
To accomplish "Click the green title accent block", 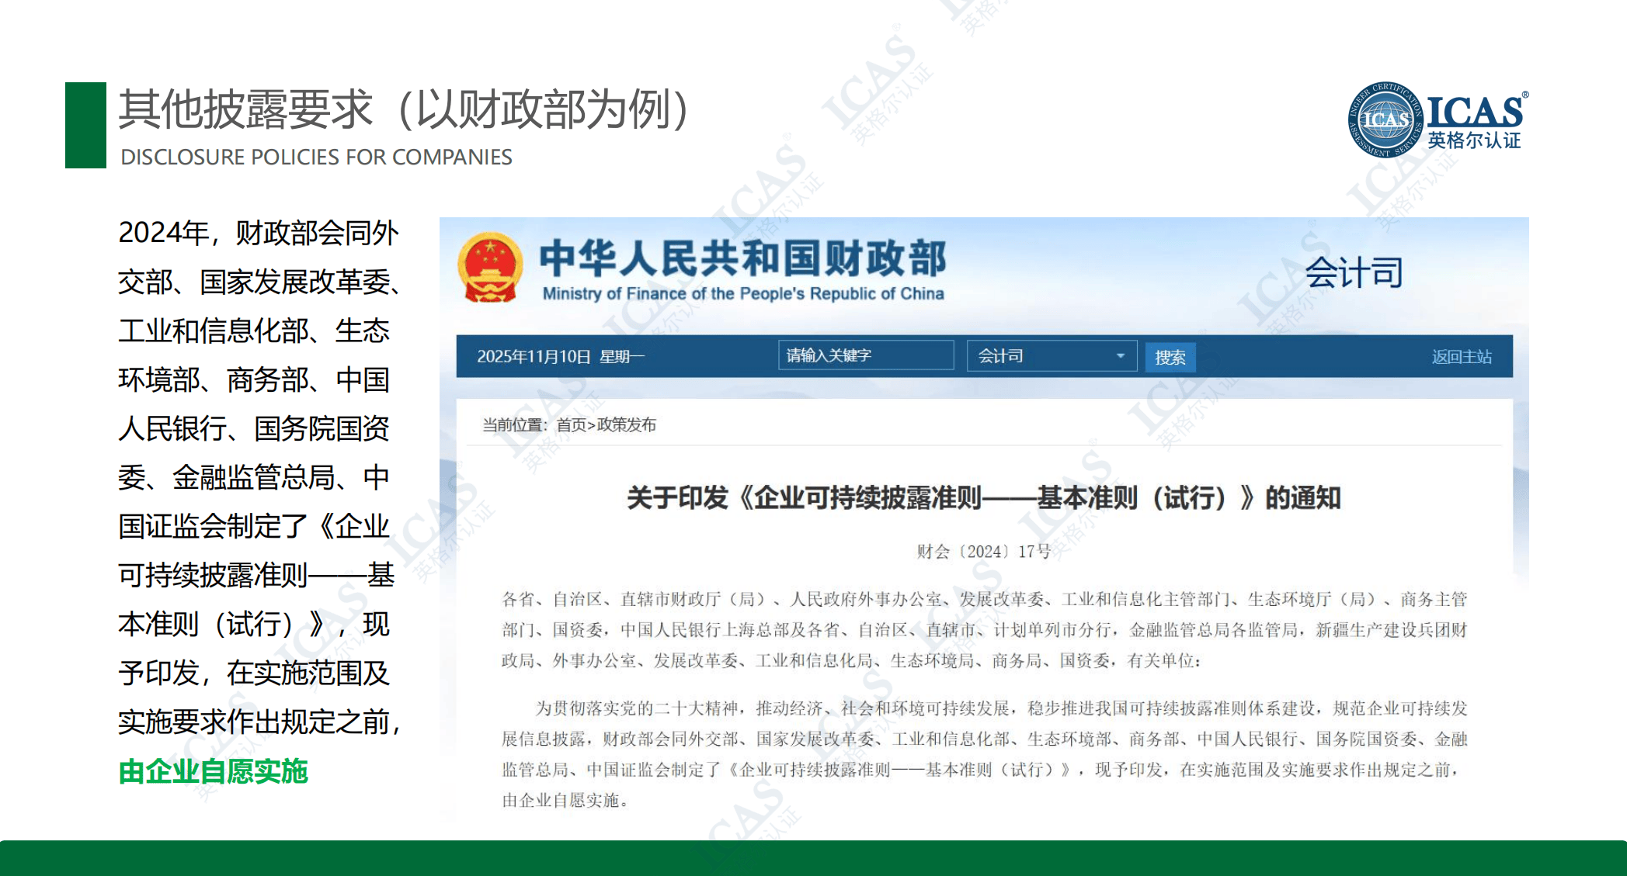I will 85,125.
